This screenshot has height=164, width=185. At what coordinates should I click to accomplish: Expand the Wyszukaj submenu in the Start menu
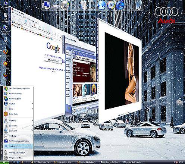click(x=18, y=136)
